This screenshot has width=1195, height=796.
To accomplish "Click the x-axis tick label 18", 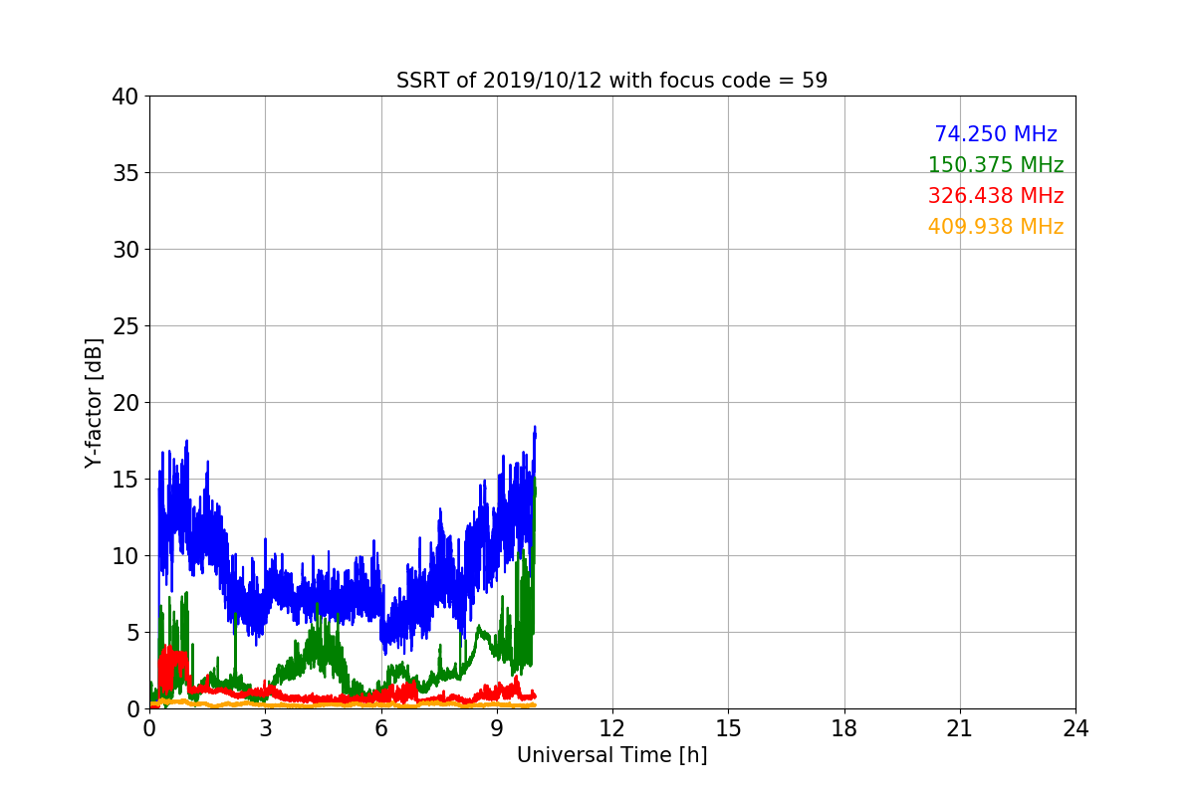I will pos(844,728).
